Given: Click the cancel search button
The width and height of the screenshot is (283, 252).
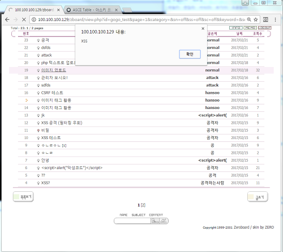Looking at the screenshot, I should tap(164, 221).
